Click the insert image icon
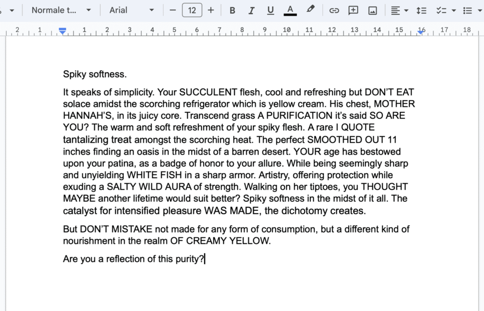The image size is (484, 311). point(372,10)
